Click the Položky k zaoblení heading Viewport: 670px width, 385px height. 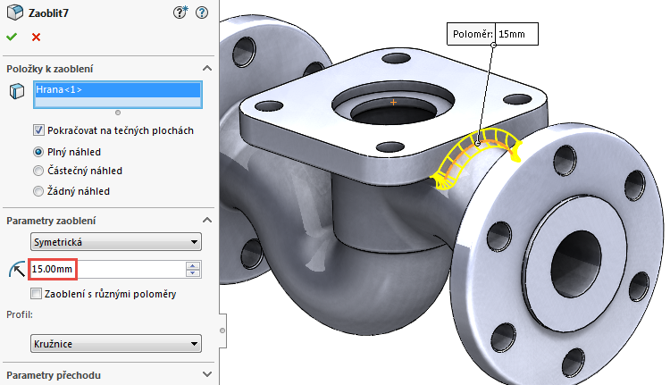(49, 69)
